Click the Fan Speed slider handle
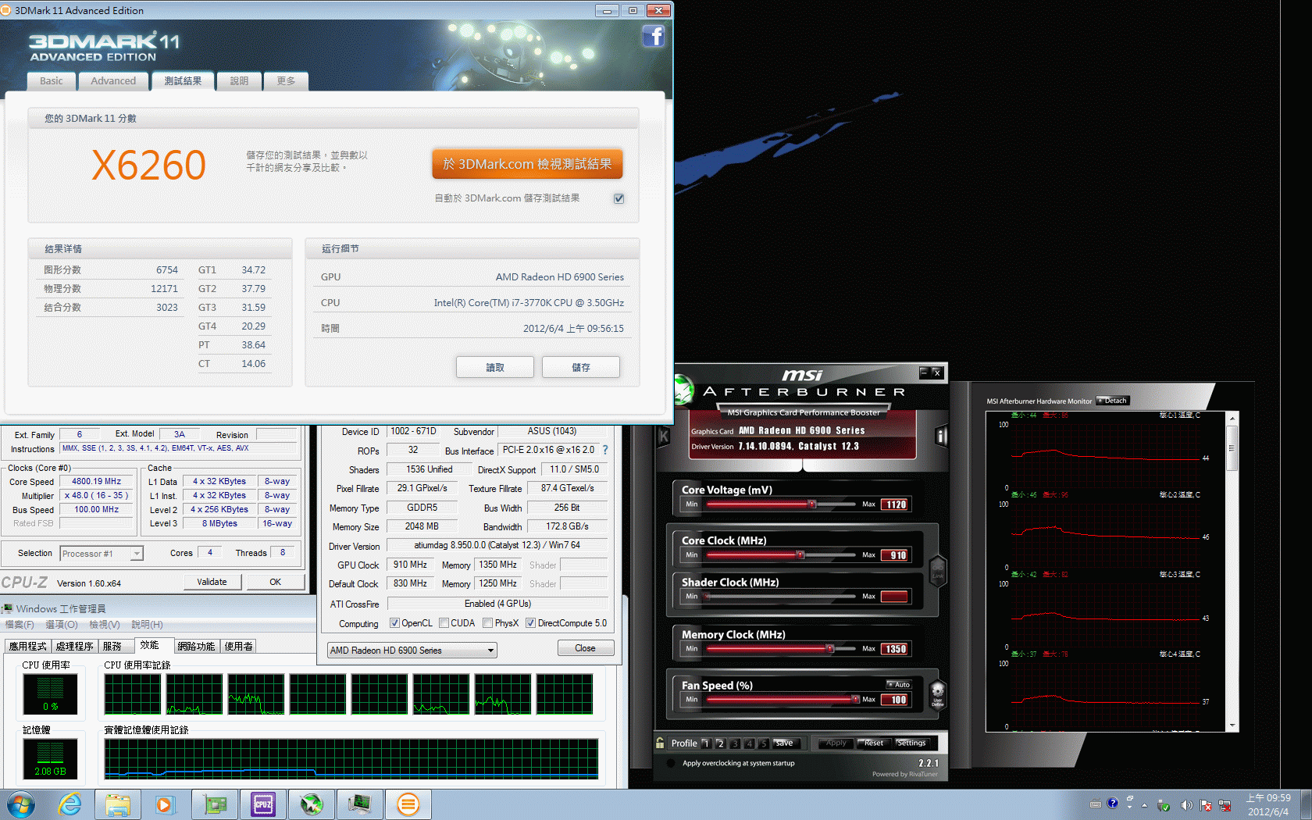 (x=855, y=700)
